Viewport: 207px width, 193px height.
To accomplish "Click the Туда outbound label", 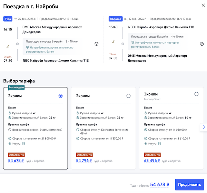I will pos(8,19).
